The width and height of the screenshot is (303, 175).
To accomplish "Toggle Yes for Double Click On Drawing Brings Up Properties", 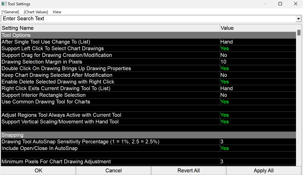I will (x=225, y=69).
